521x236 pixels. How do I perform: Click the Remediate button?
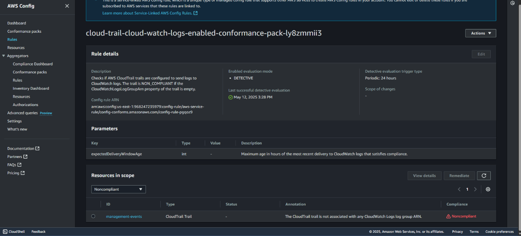[x=459, y=176]
